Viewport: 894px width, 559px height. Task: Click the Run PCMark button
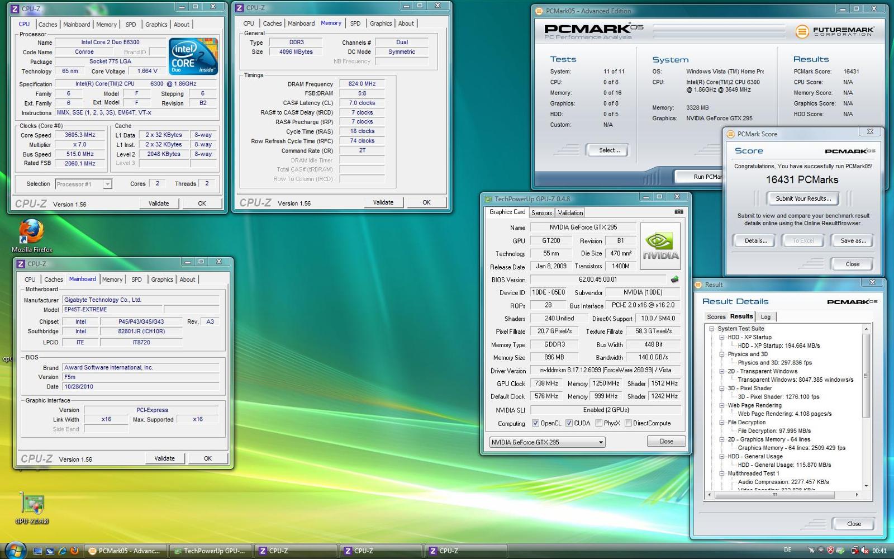coord(700,177)
